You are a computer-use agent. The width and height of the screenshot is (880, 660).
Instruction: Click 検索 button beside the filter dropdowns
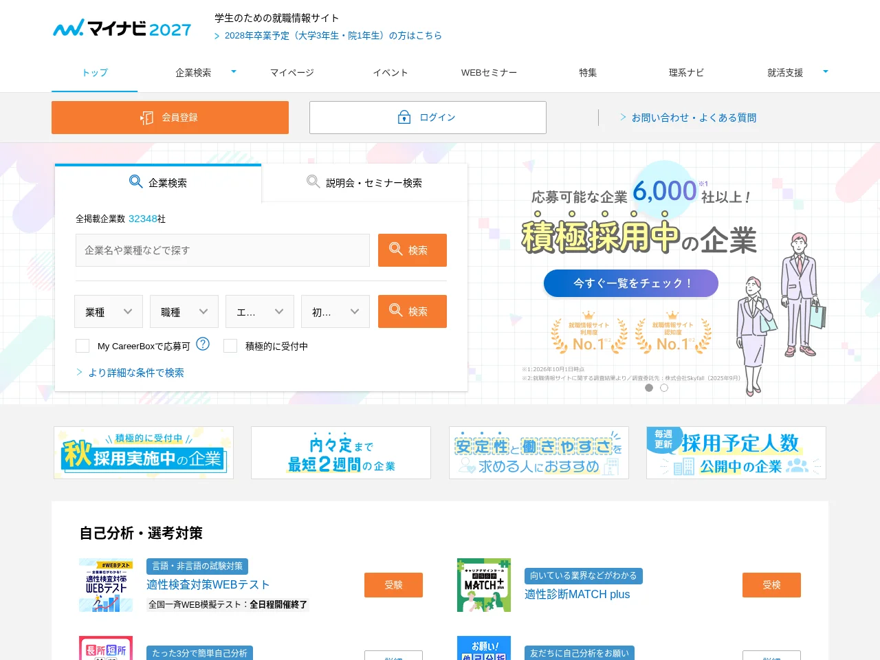(412, 311)
